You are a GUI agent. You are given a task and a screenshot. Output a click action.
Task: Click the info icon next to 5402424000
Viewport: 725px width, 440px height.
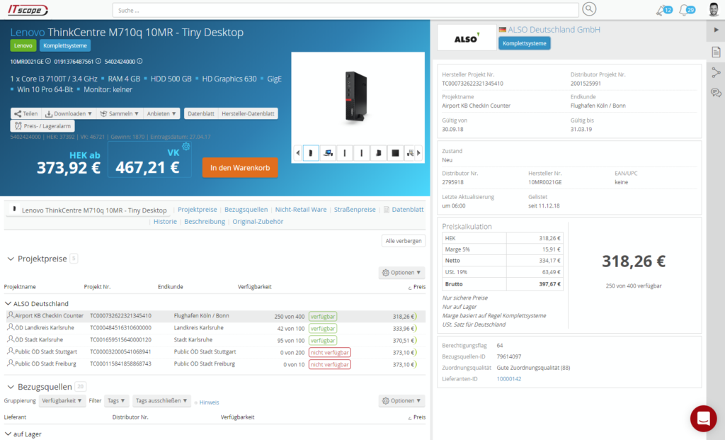pyautogui.click(x=139, y=61)
